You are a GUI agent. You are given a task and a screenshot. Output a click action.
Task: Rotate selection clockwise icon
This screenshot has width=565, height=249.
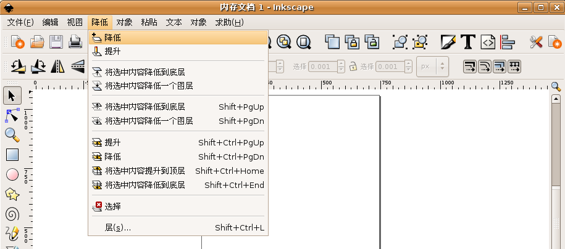(x=38, y=67)
